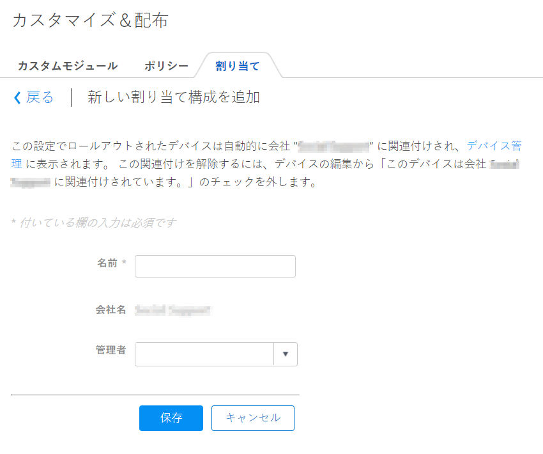Click the 理 link continuation on second line

click(x=17, y=164)
